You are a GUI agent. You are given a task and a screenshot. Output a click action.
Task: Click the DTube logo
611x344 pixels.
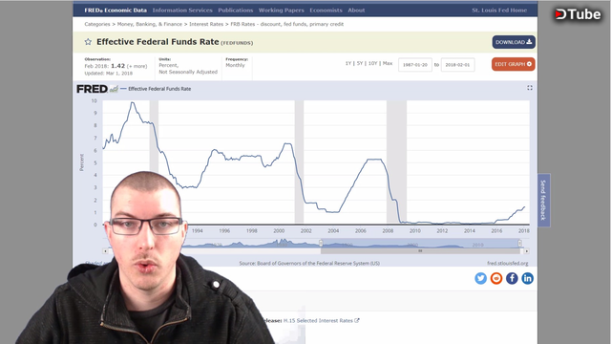tap(578, 14)
